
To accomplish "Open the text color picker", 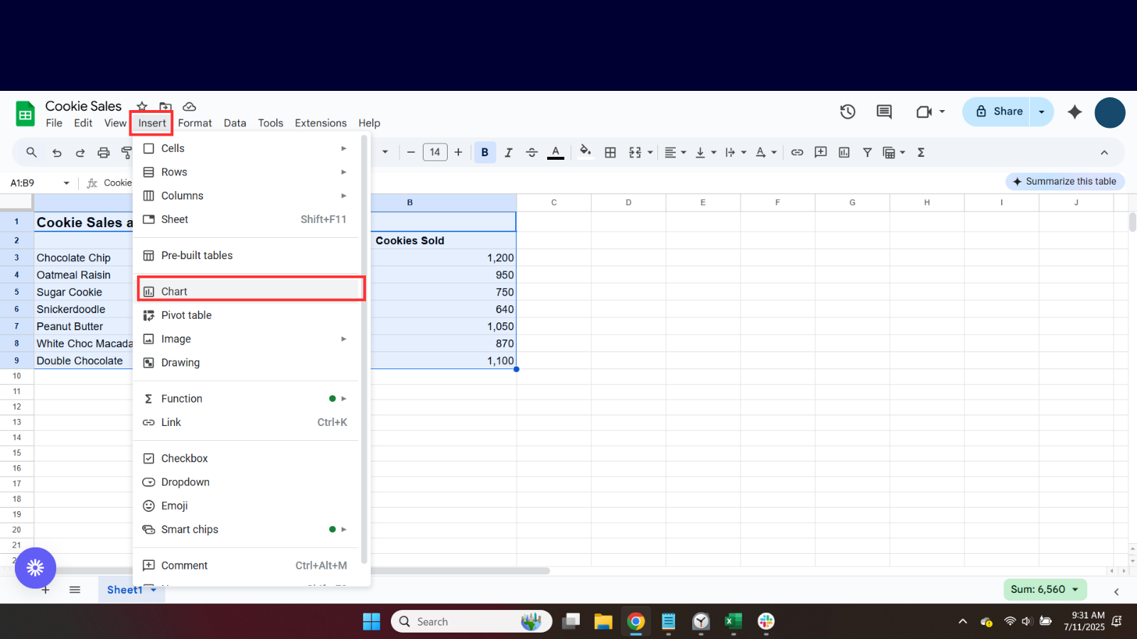I will click(556, 153).
